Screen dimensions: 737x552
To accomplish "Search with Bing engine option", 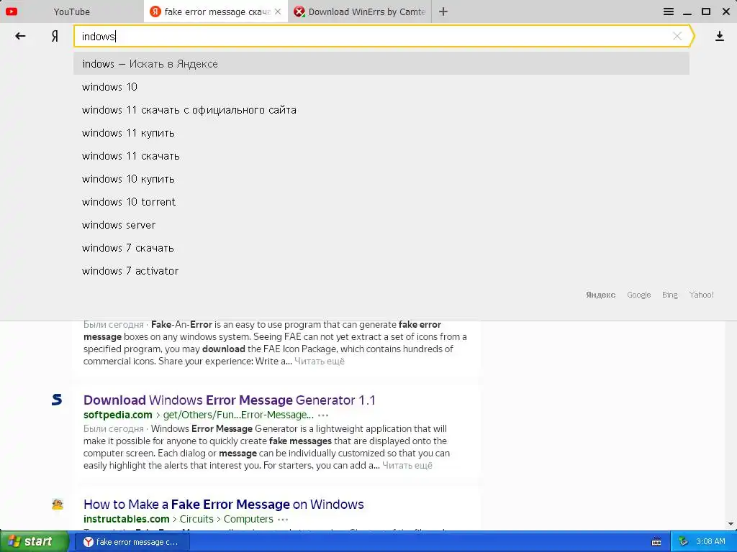I will (670, 295).
